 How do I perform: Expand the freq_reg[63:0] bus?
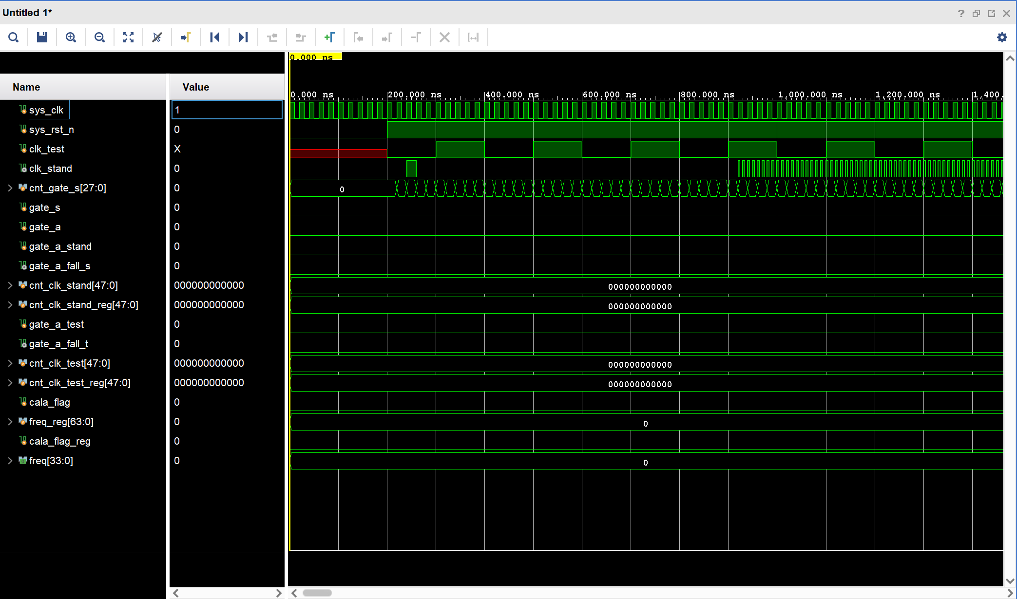pos(10,422)
